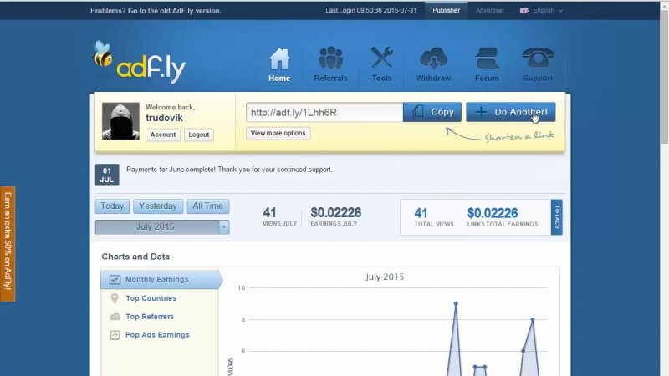Click the shortened URL input field

[324, 112]
